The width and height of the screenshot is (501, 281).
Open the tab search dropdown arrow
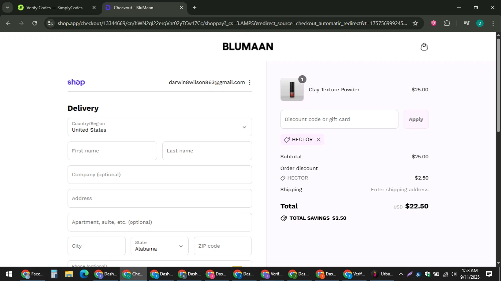pyautogui.click(x=7, y=7)
